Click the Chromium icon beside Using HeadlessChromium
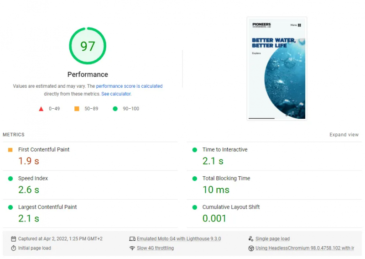The height and width of the screenshot is (259, 365). click(251, 248)
